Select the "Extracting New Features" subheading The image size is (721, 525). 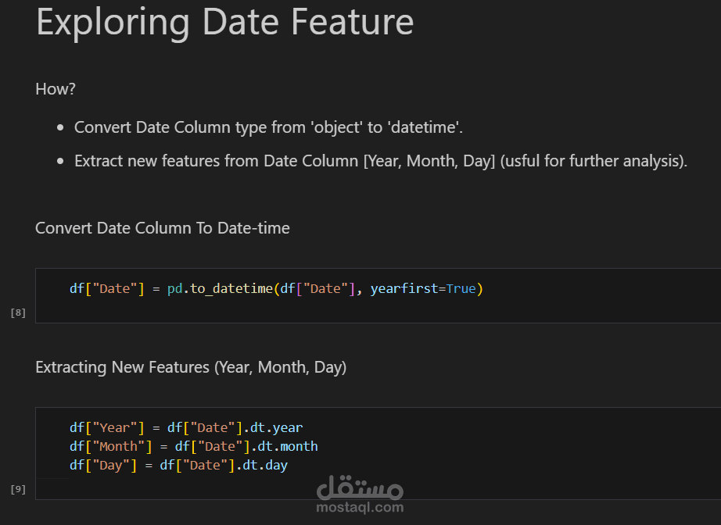tap(191, 367)
